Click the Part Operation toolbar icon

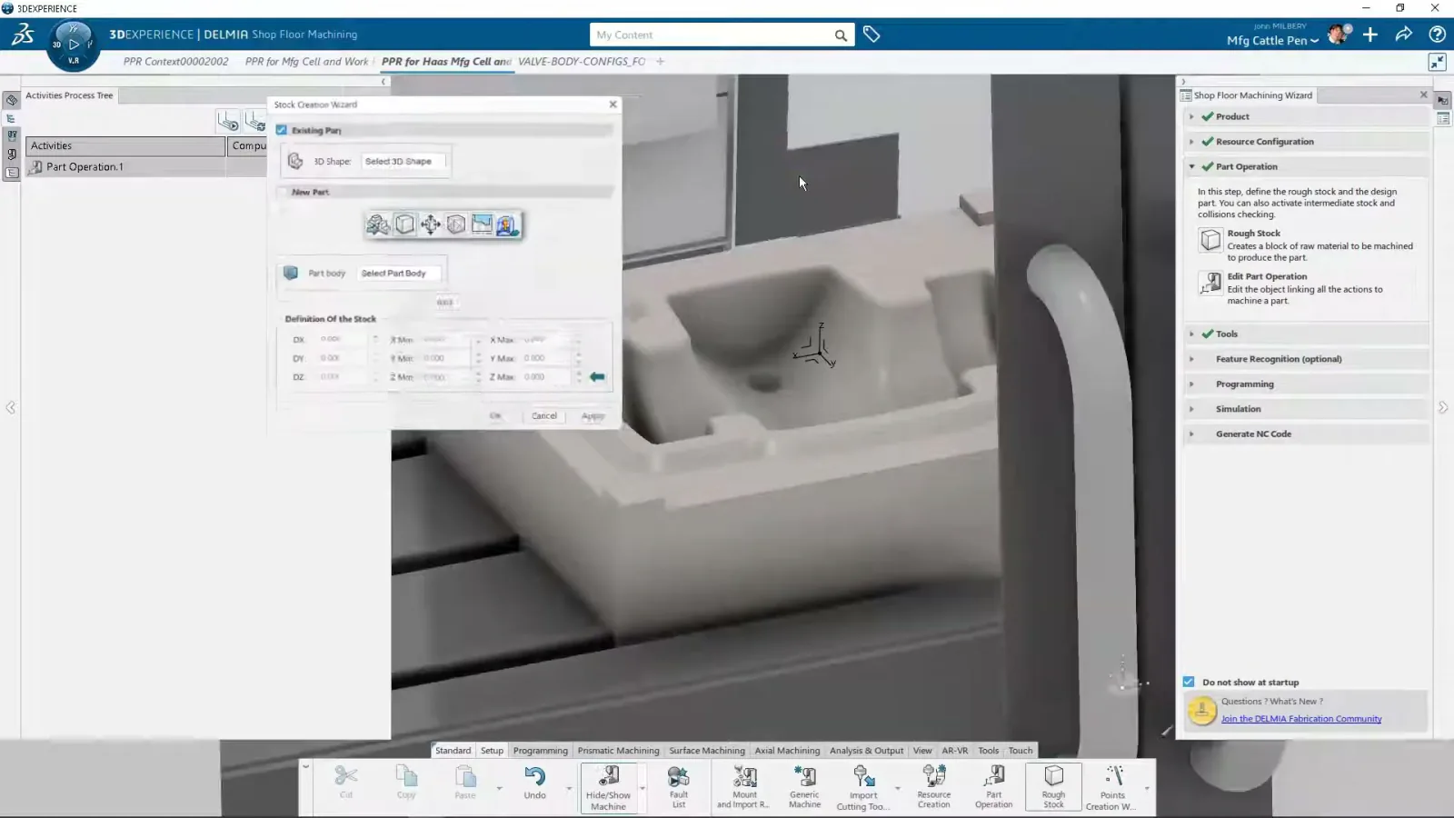(x=993, y=786)
